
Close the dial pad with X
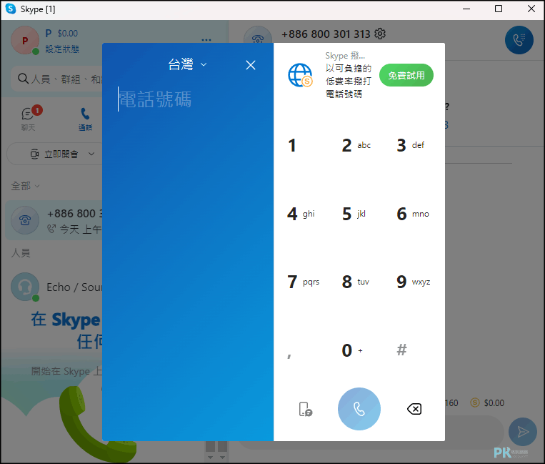coord(251,65)
